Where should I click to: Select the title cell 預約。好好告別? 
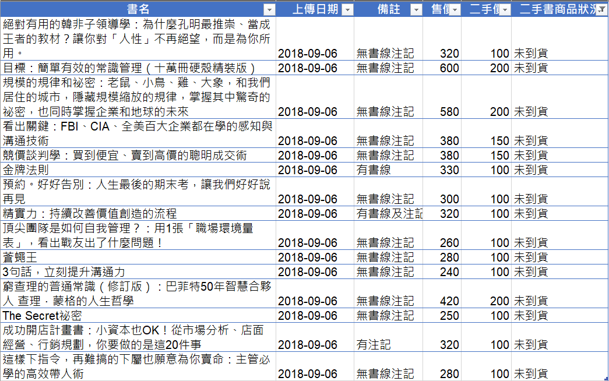(138, 192)
